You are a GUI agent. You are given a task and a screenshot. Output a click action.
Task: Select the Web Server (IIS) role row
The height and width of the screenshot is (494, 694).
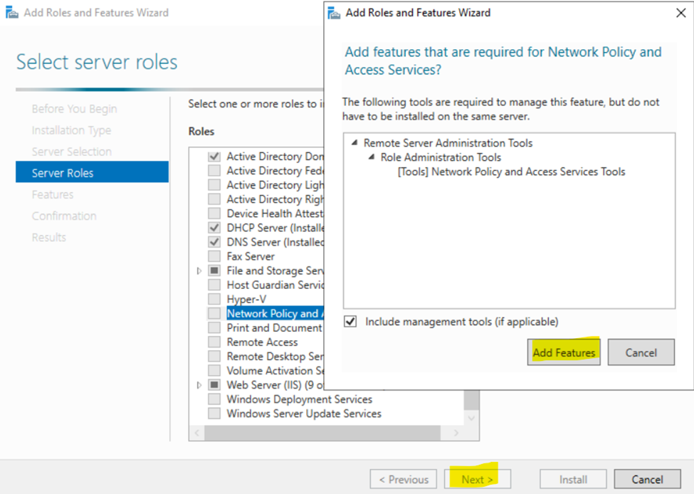pyautogui.click(x=275, y=385)
